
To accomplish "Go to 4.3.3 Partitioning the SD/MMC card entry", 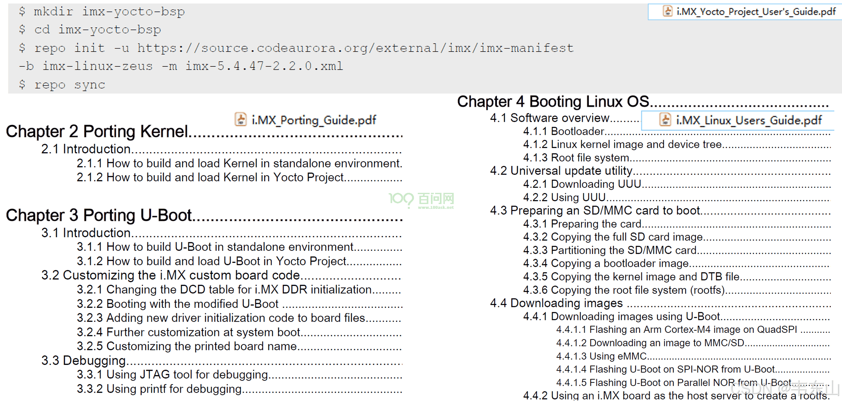I will pos(610,251).
